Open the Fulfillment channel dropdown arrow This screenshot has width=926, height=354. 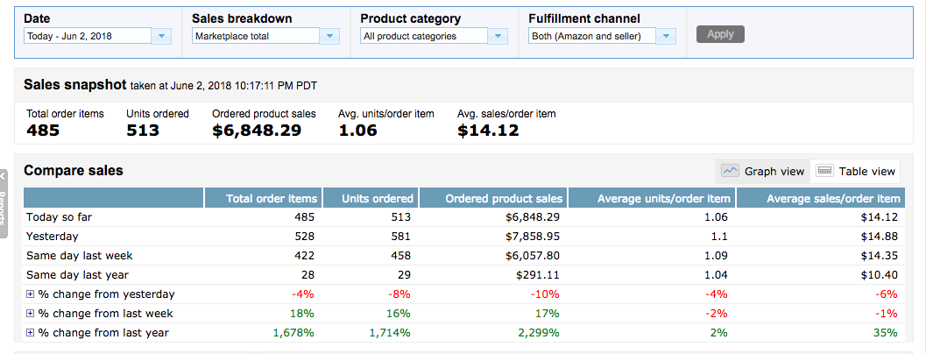pyautogui.click(x=666, y=36)
